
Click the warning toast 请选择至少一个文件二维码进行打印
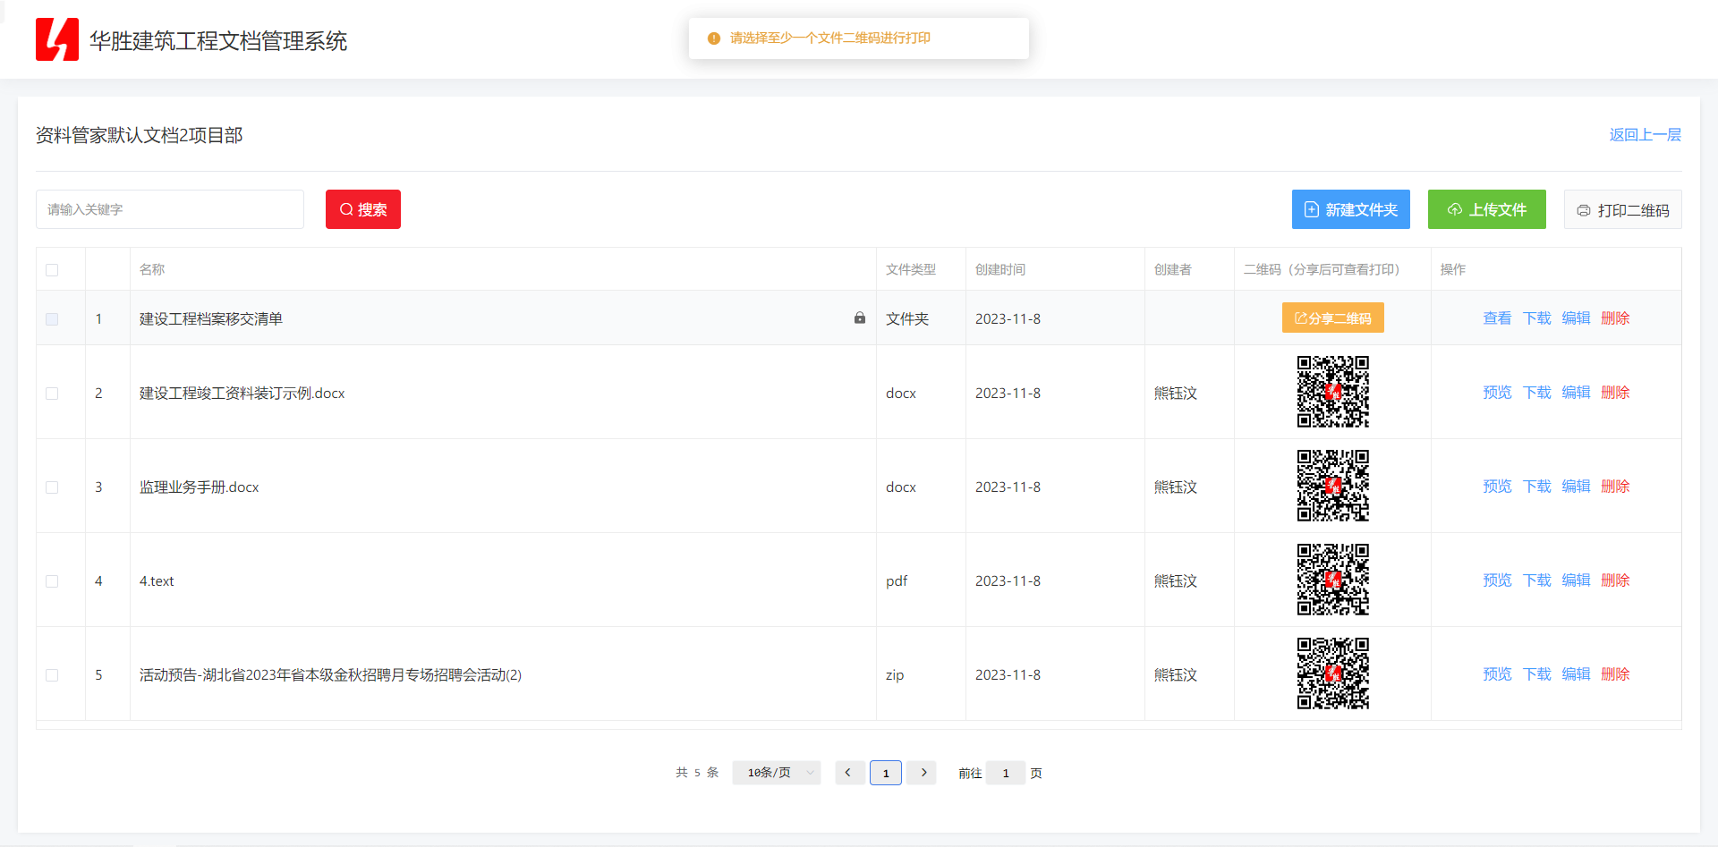pyautogui.click(x=859, y=38)
